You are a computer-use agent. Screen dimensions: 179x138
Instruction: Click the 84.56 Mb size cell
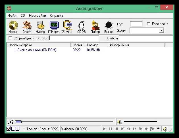coord(93,50)
